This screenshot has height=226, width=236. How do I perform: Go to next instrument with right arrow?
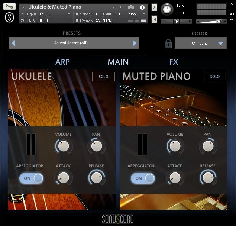tap(120, 7)
